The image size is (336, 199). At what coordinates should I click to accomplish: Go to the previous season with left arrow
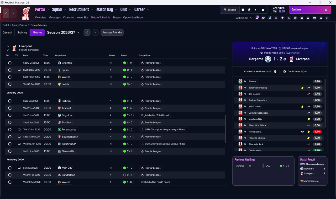pos(87,32)
